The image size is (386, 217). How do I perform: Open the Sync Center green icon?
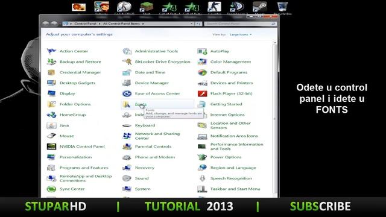(51, 189)
